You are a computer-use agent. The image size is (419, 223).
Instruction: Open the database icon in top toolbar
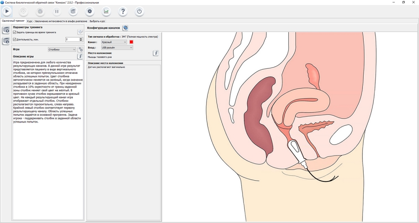coord(73,11)
